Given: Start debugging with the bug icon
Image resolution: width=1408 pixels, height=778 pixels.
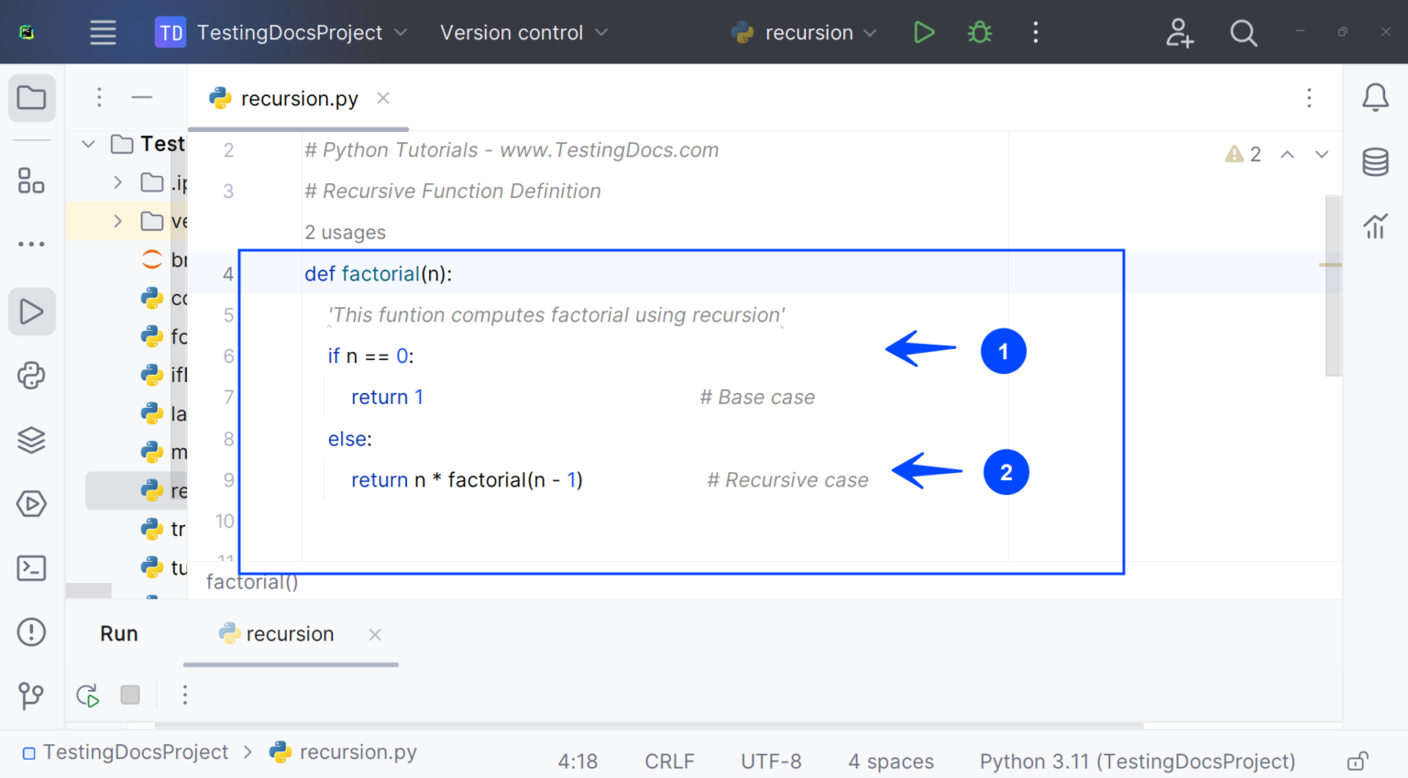Looking at the screenshot, I should coord(979,33).
